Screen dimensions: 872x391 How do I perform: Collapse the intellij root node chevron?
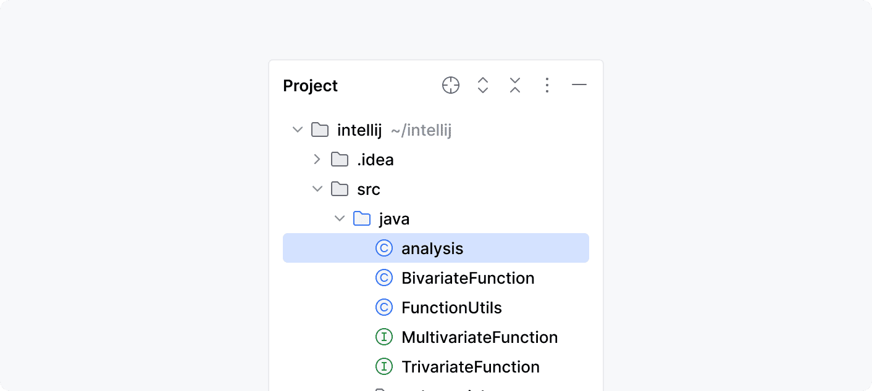tap(298, 130)
